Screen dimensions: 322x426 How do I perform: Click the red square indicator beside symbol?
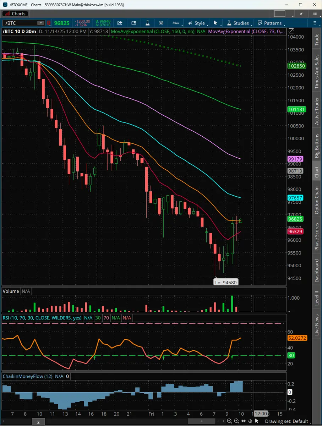click(49, 23)
